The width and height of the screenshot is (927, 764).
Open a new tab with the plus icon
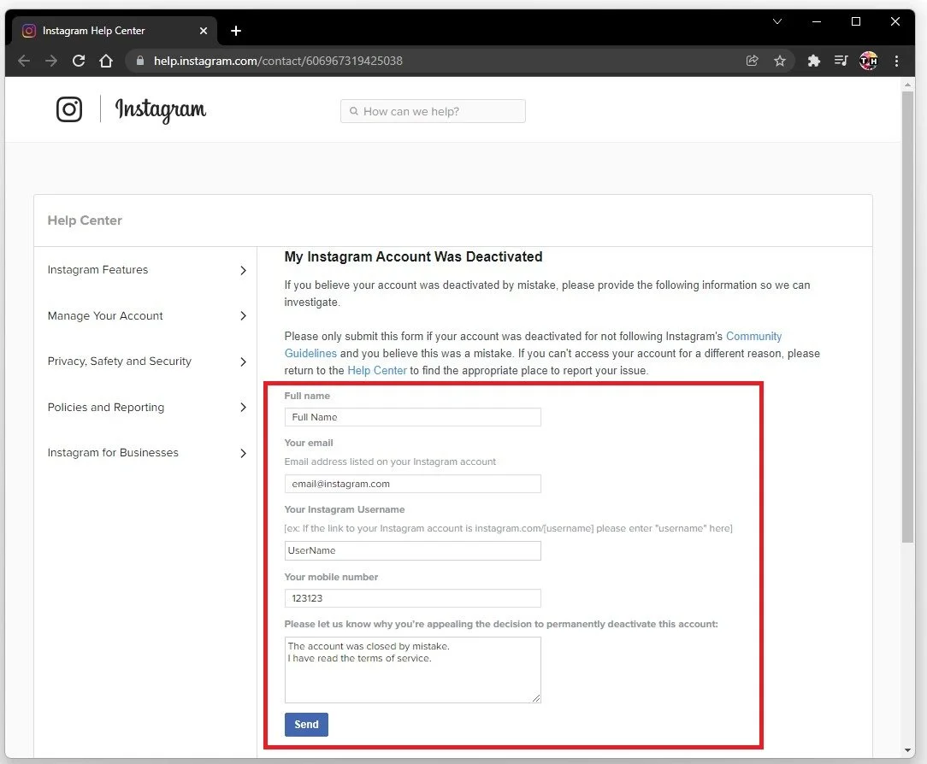tap(236, 31)
